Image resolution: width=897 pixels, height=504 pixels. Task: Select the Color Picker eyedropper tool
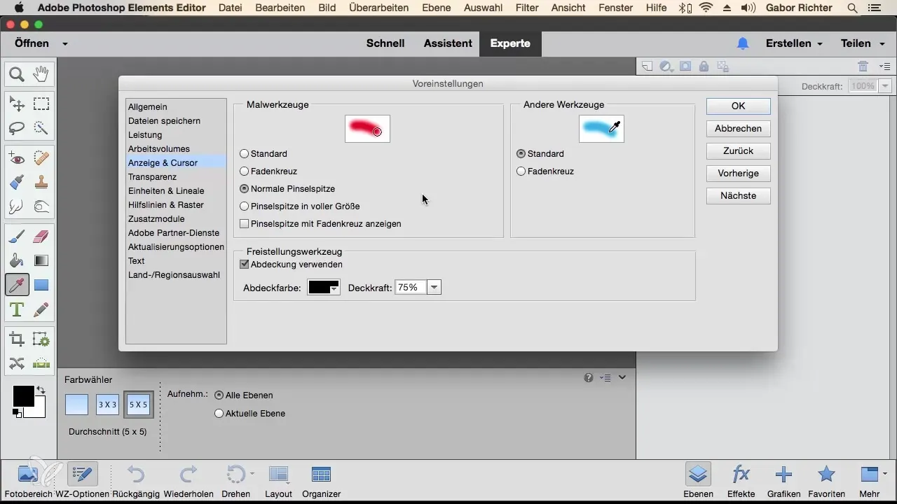tap(17, 285)
